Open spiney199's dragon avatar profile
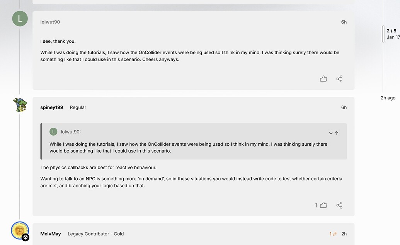Viewport: 400px width, 245px height. pos(20,105)
